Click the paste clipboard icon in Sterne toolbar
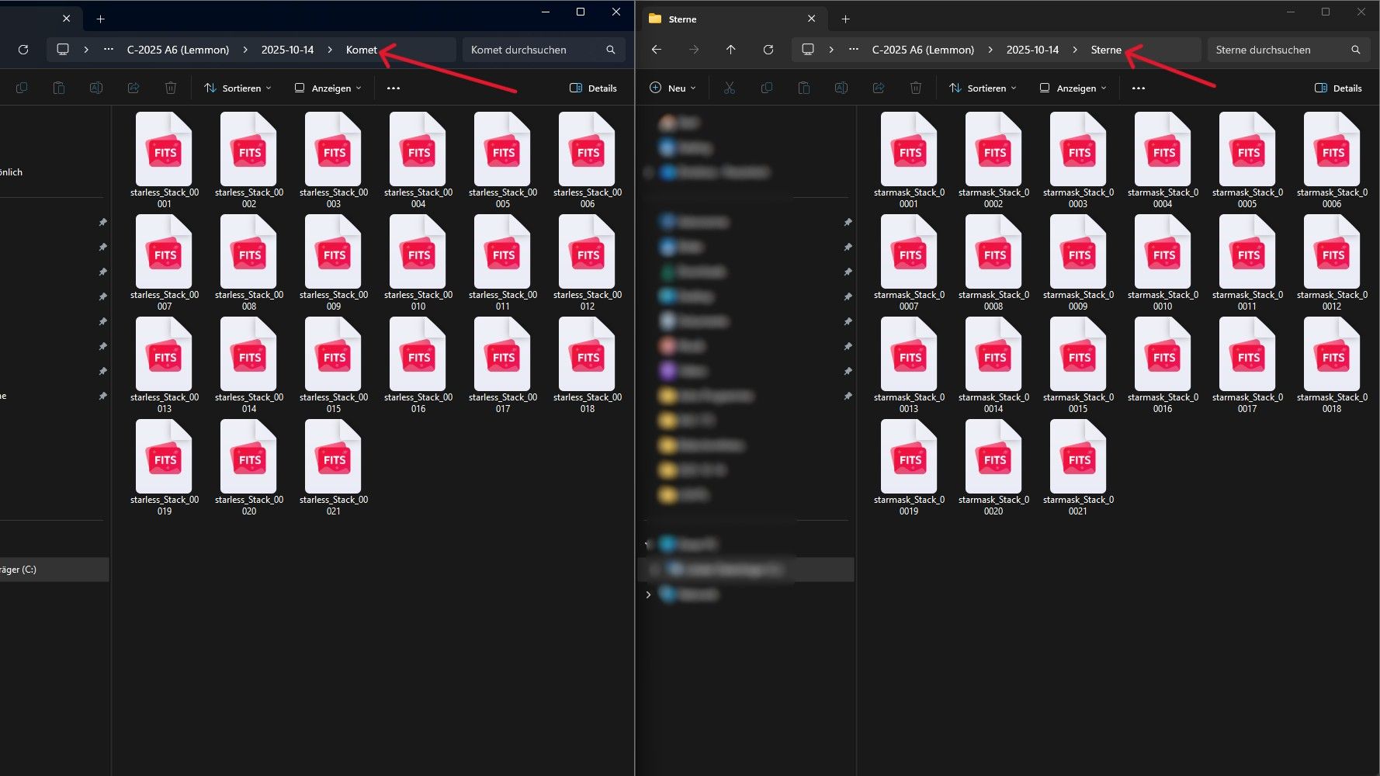 803,88
